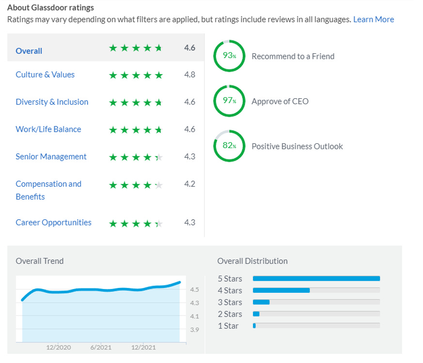423x363 pixels.
Task: Click the 4.5 trend axis value
Action: [x=194, y=290]
